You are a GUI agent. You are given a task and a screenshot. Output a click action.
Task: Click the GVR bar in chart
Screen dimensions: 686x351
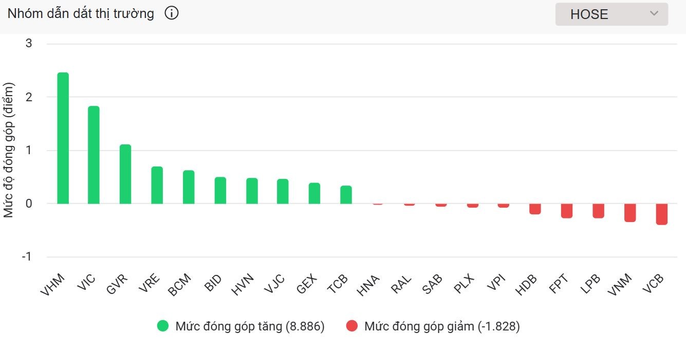[125, 174]
